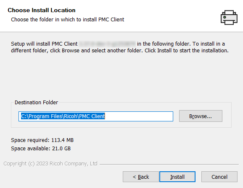Click the Destination Folder group label
Image resolution: width=243 pixels, height=188 pixels.
36,102
